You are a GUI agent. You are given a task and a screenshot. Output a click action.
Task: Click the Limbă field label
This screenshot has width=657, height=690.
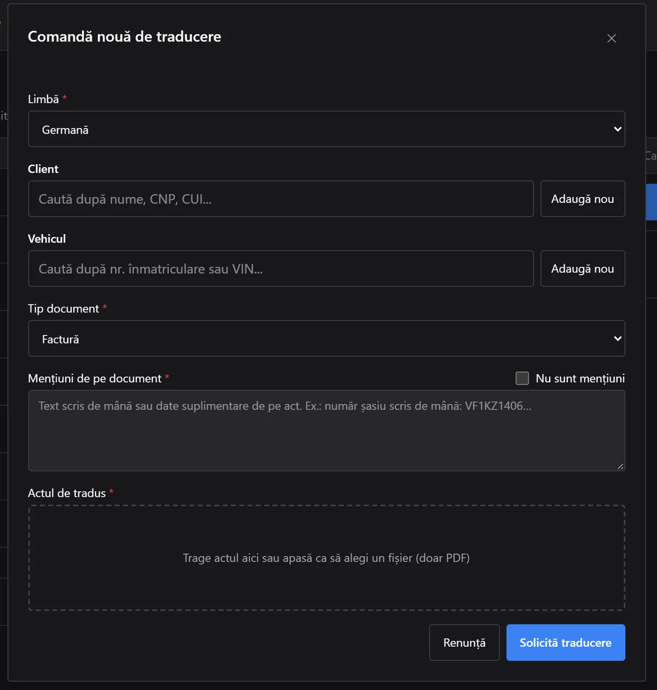43,99
